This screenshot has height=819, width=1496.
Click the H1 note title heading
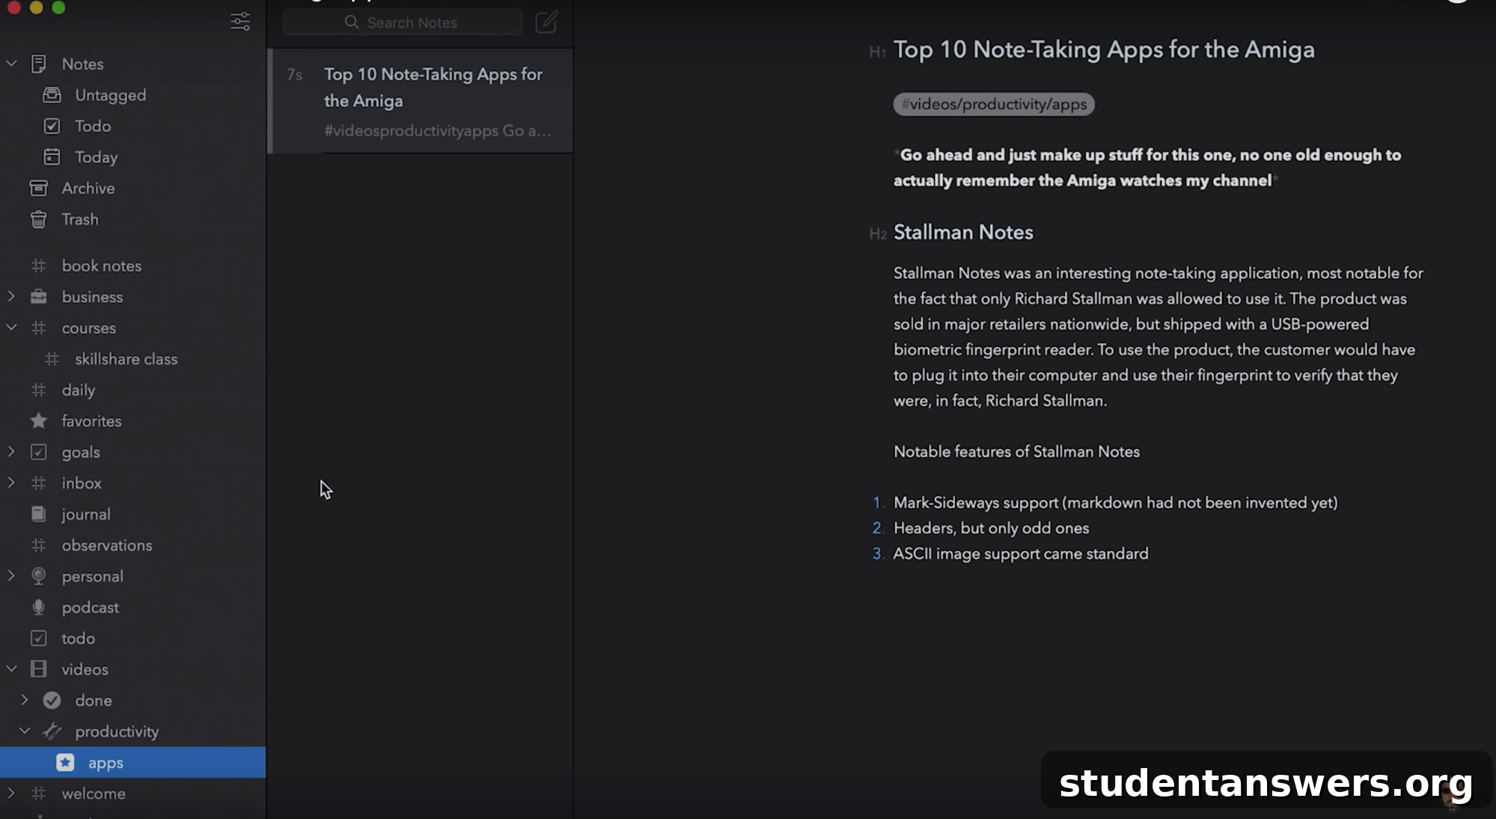click(x=1104, y=49)
